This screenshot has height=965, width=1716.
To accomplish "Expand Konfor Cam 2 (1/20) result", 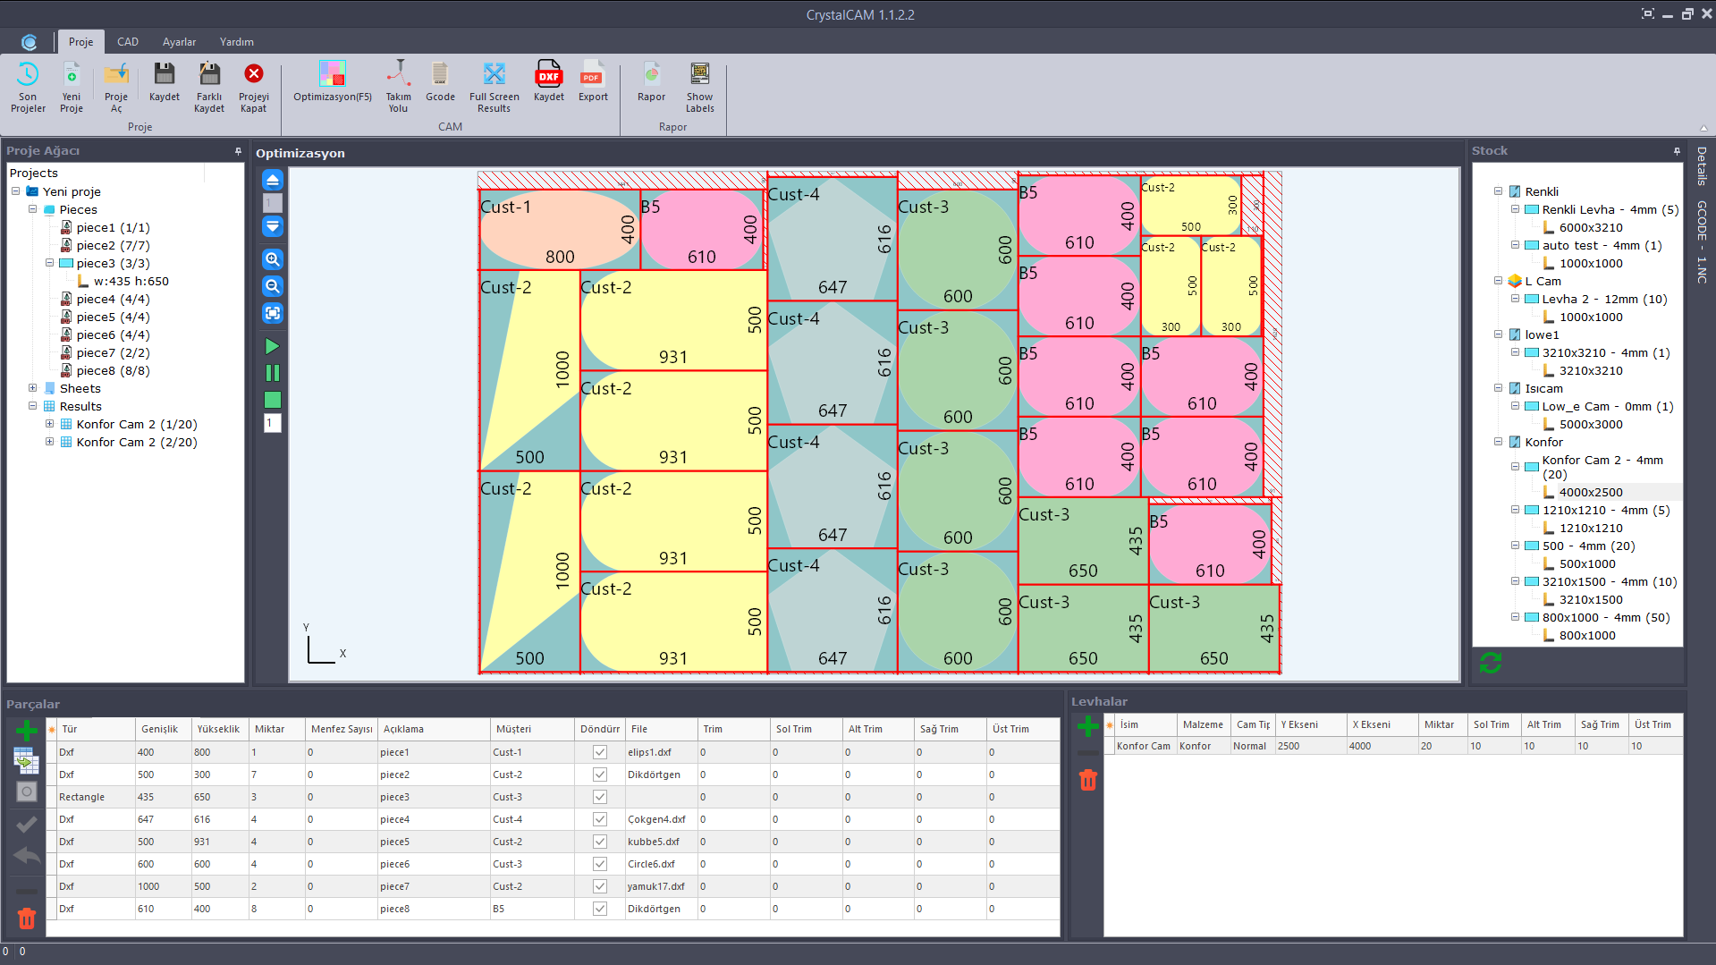I will click(50, 424).
